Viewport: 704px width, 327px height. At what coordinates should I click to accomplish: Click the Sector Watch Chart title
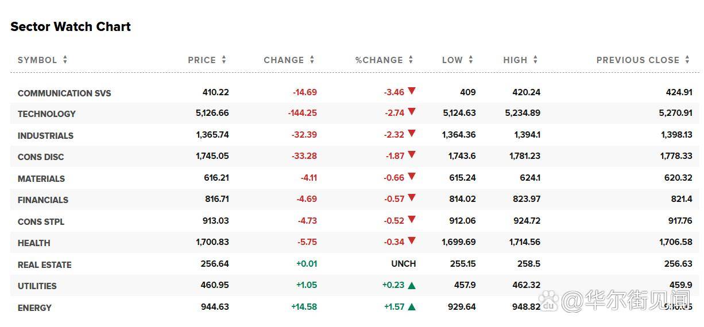[x=71, y=27]
